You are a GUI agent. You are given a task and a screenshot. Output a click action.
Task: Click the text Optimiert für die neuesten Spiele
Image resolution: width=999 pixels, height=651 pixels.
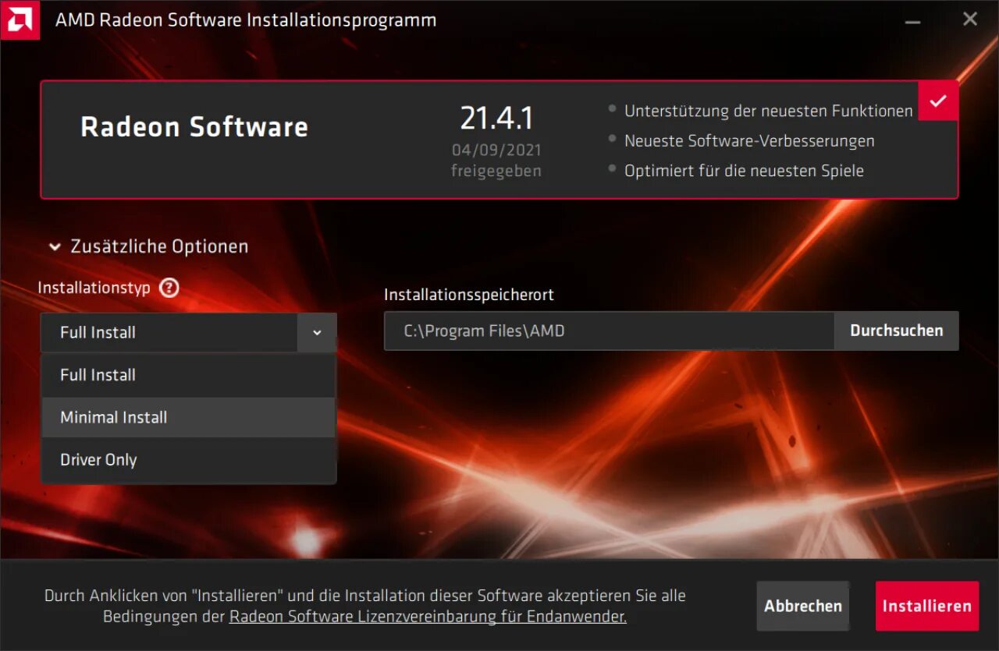coord(744,171)
